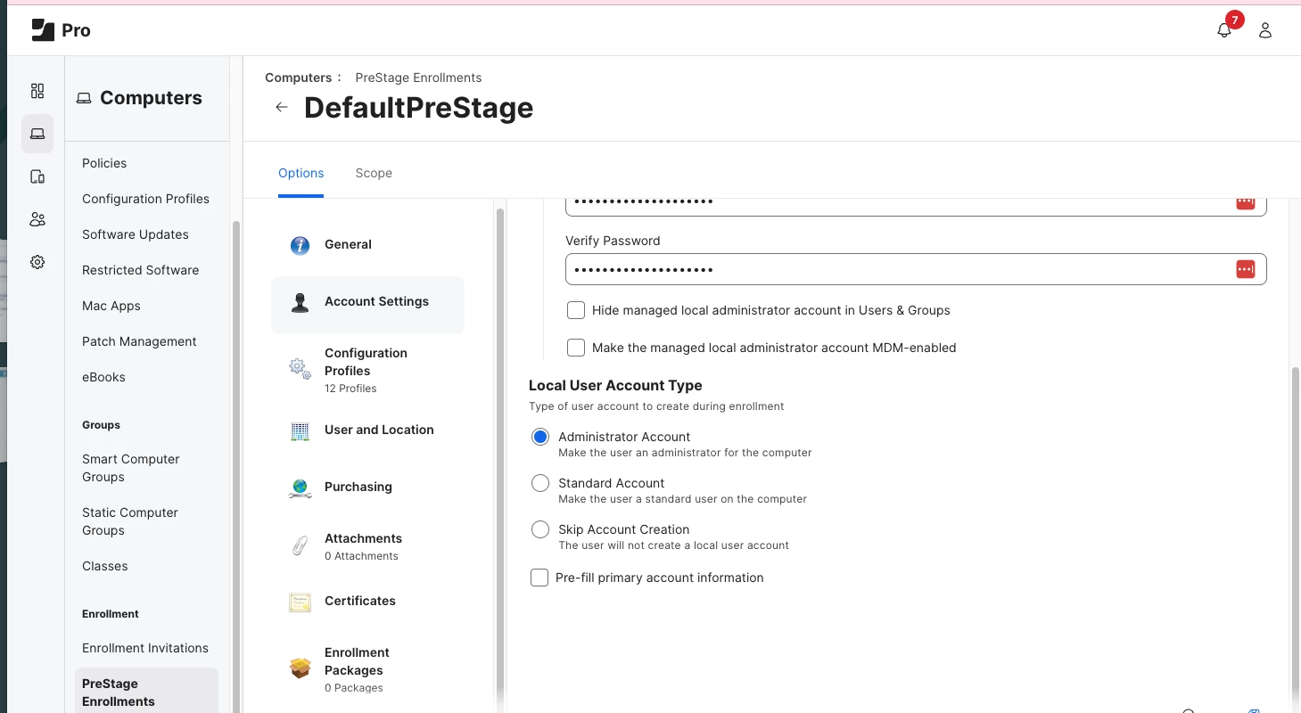Viewport: 1301px width, 713px height.
Task: Open Enrollment Packages section
Action: click(x=367, y=668)
